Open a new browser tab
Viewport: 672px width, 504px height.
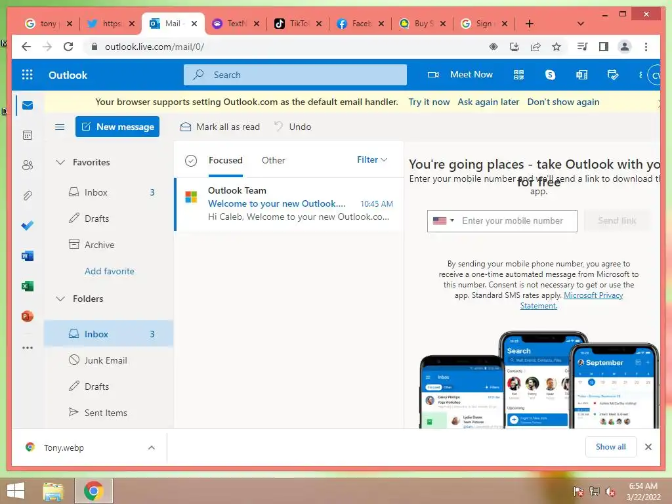(530, 24)
